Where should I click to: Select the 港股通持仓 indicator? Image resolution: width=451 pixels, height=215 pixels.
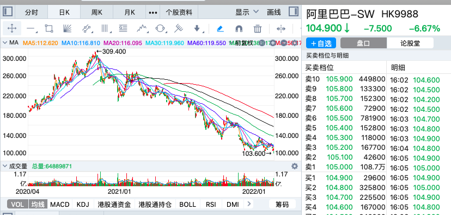pos(155,204)
